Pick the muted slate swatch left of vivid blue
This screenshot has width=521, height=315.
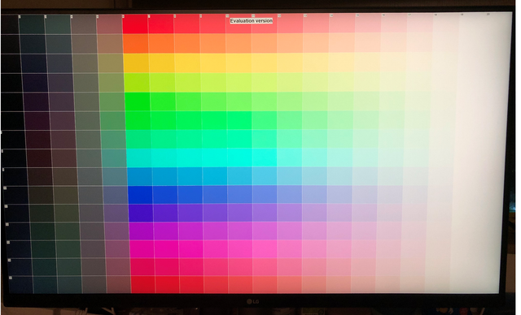[x=116, y=195]
